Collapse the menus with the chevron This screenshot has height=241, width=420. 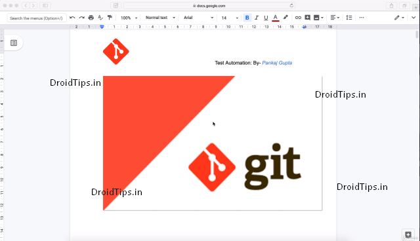tap(413, 18)
